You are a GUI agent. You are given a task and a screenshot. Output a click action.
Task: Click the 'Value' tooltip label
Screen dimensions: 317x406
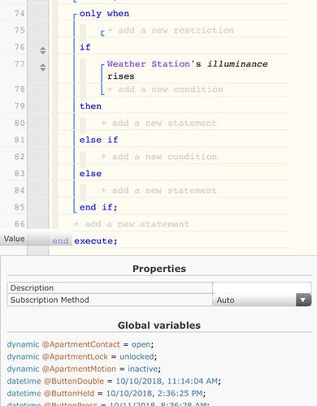coord(14,239)
